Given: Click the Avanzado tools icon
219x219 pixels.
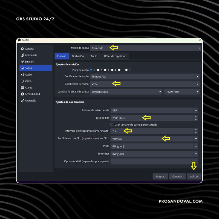Looking at the screenshot, I should [x=22, y=100].
